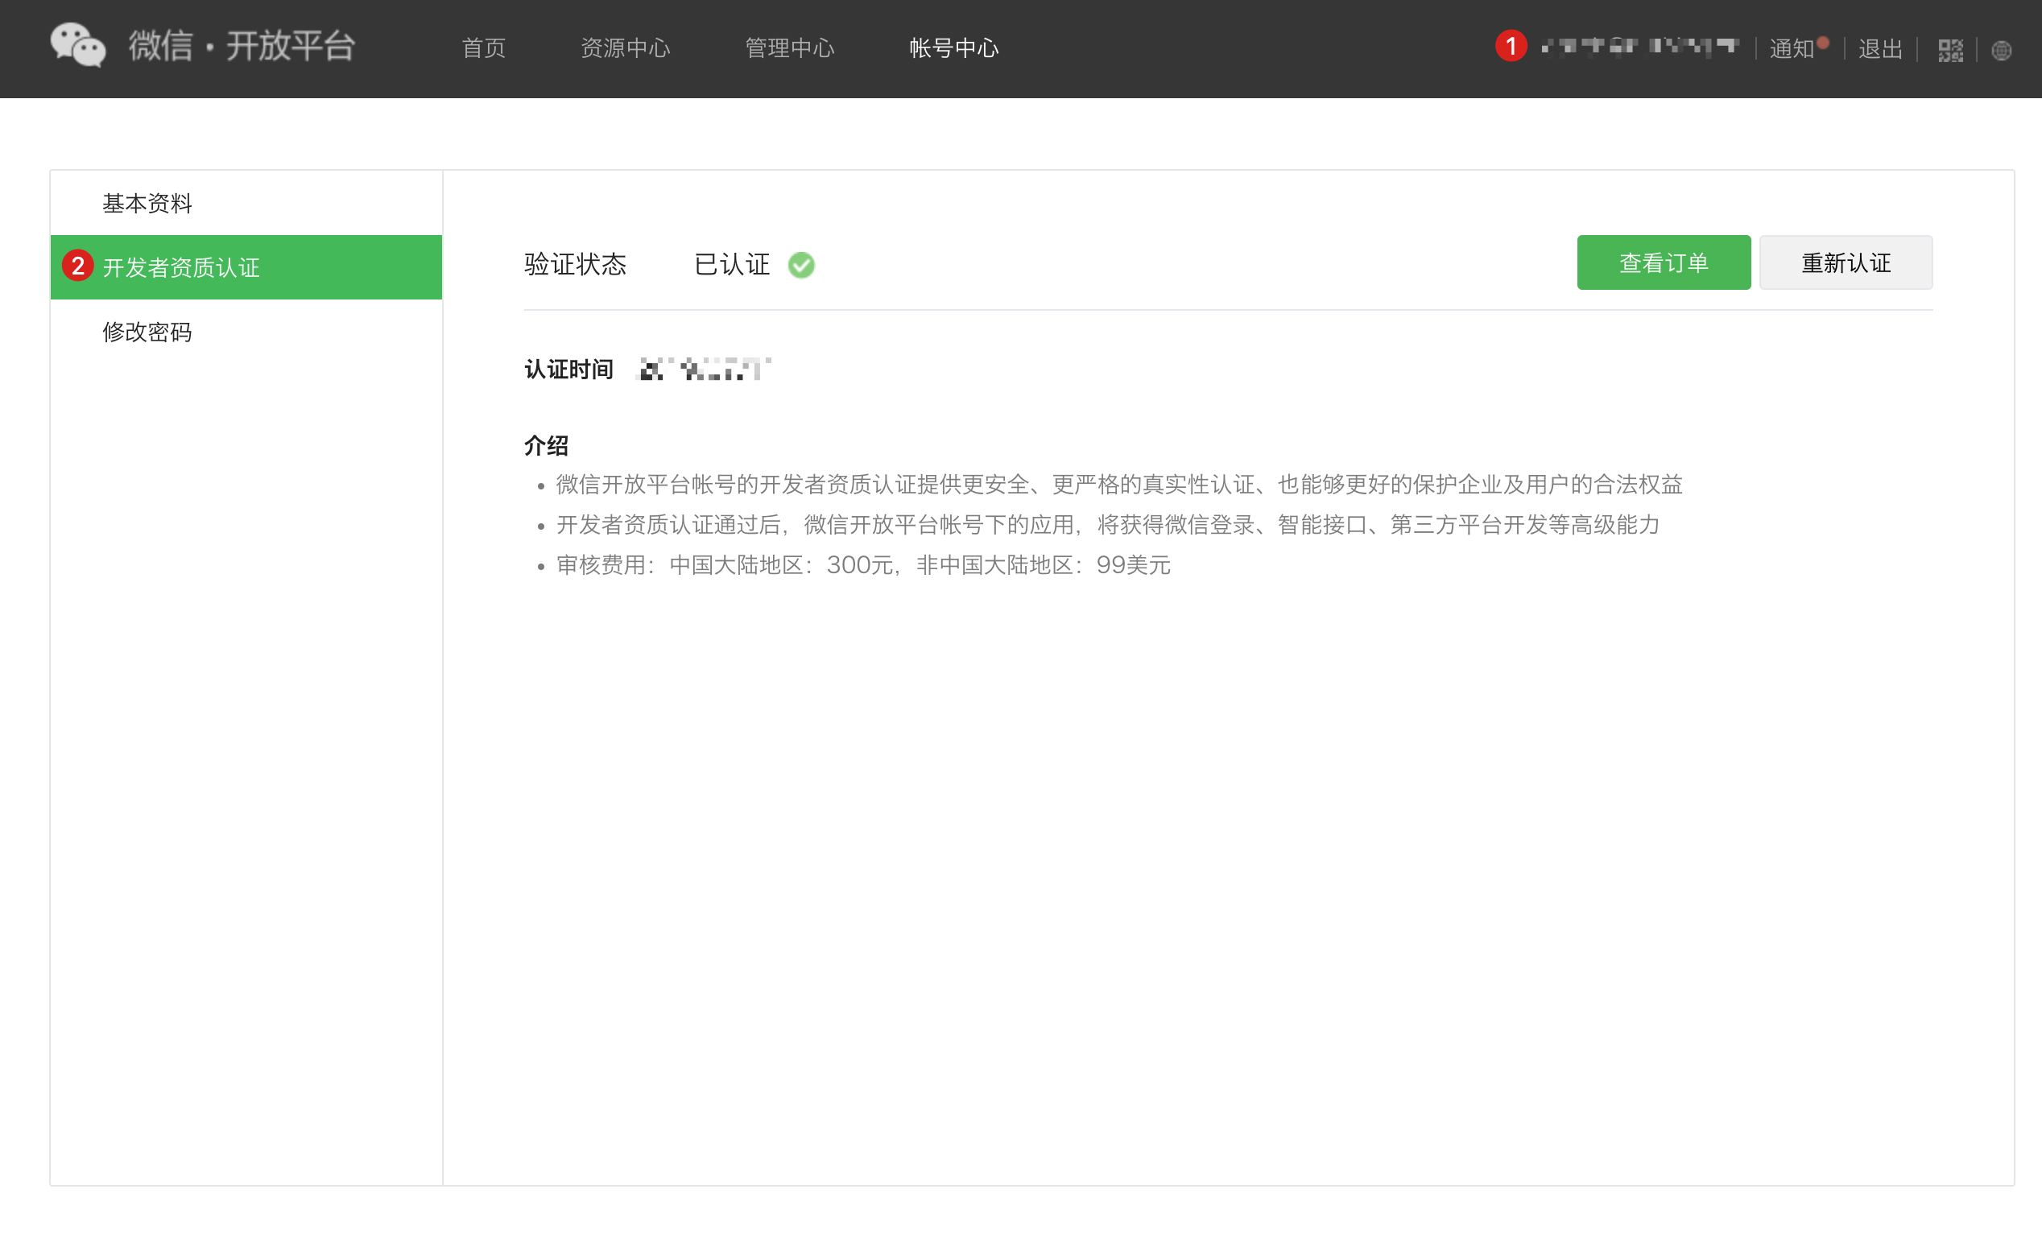Click 退出 to log out

tap(1879, 49)
